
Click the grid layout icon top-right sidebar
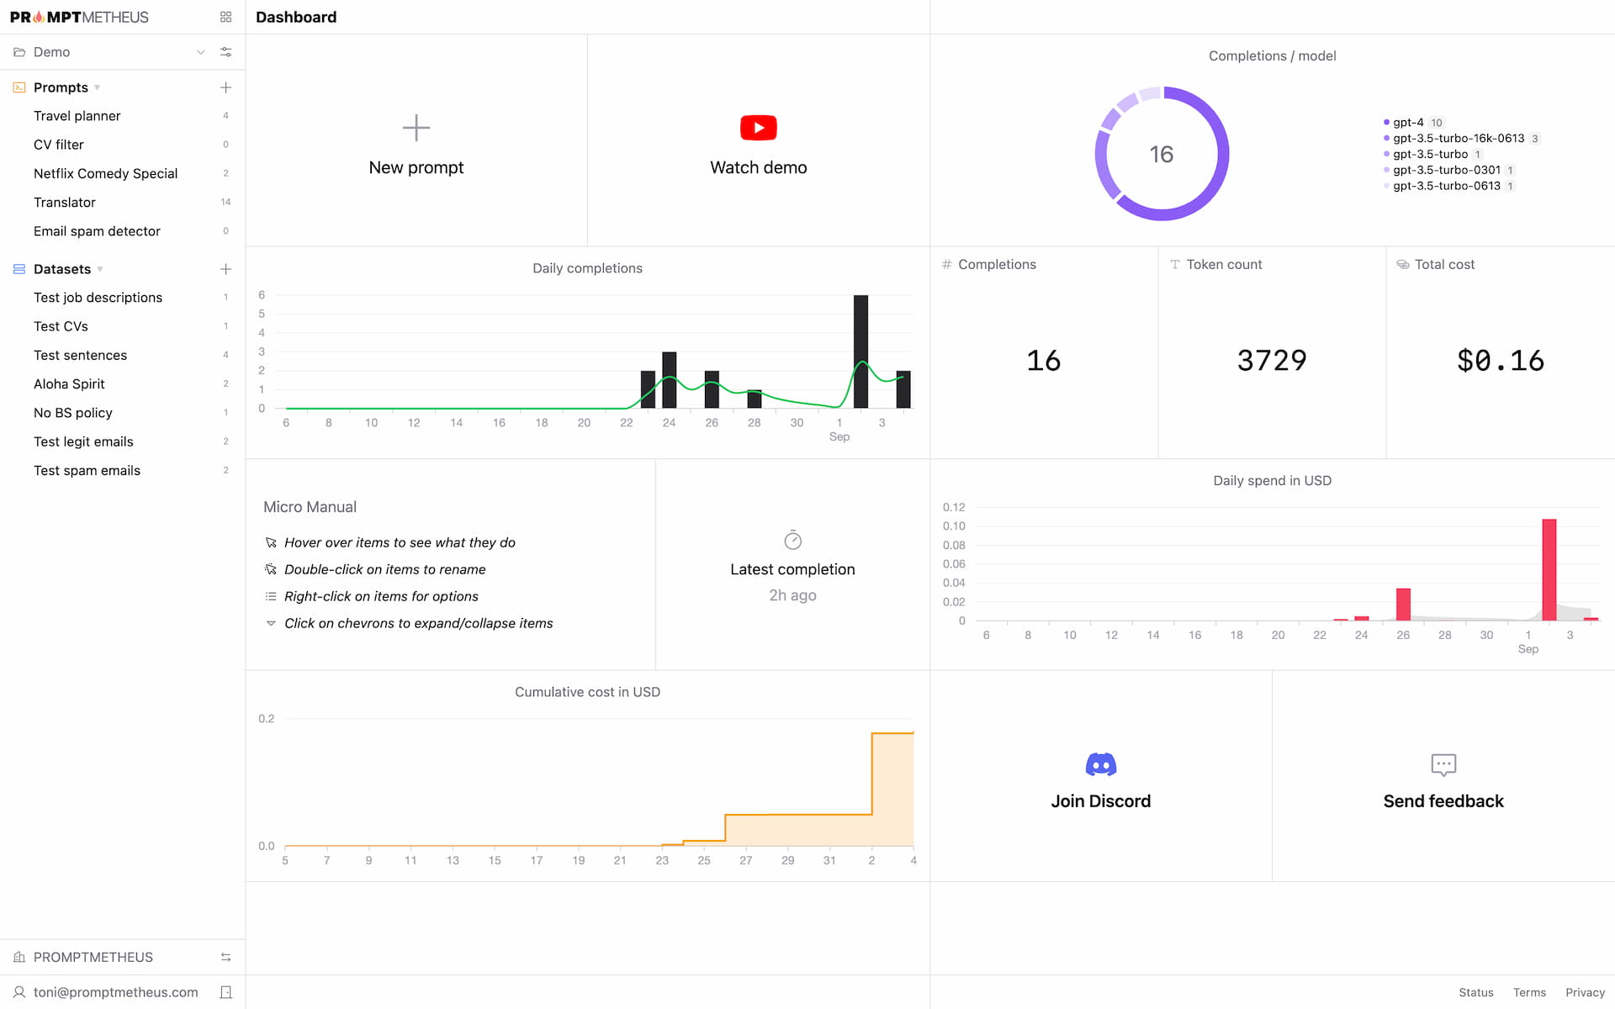click(x=225, y=18)
